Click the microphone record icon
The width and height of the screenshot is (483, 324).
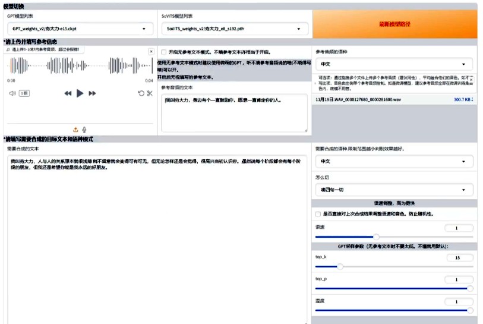coord(84,129)
